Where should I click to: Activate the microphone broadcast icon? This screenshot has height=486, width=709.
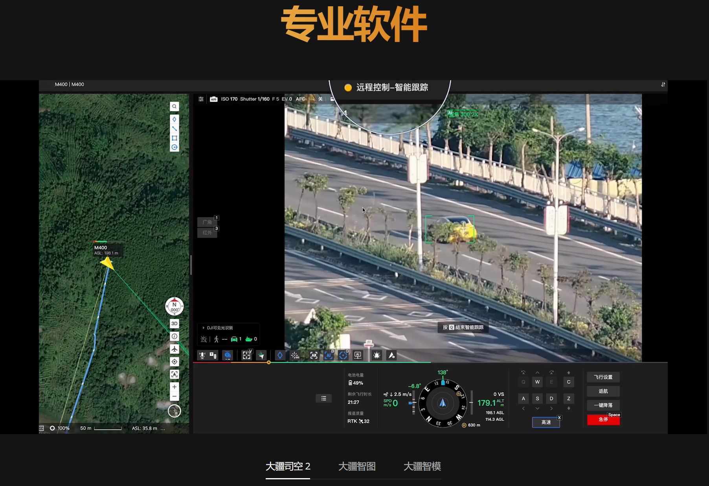click(202, 355)
